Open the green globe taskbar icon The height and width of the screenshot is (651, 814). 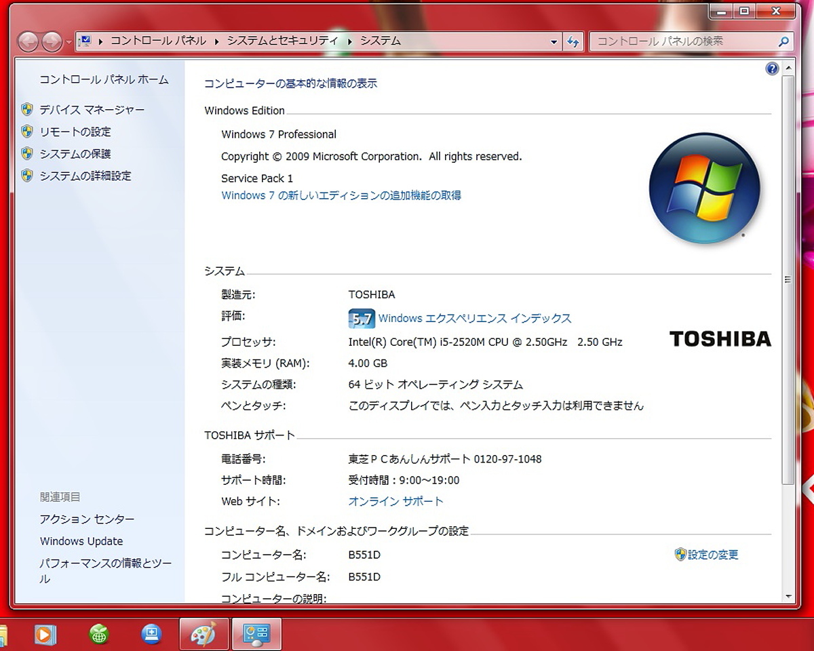[99, 635]
